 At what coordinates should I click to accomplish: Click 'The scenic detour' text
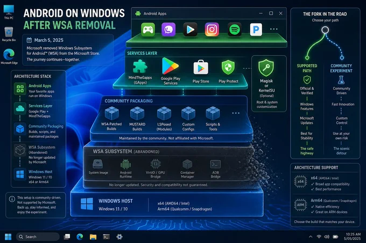click(x=341, y=151)
